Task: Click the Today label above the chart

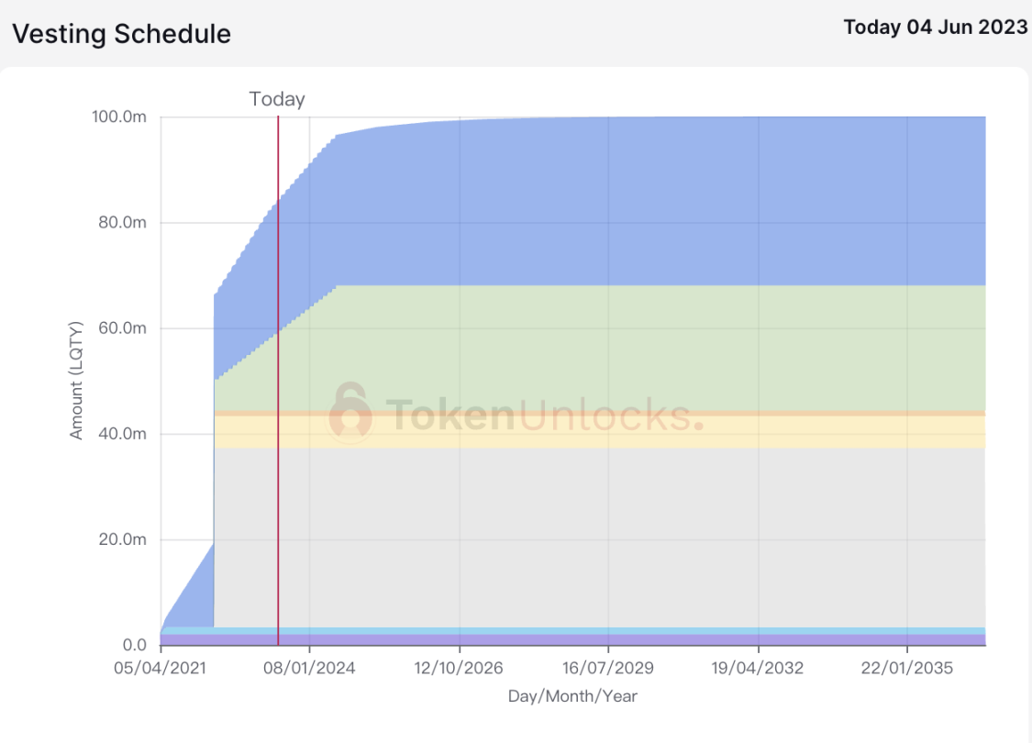Action: (277, 99)
